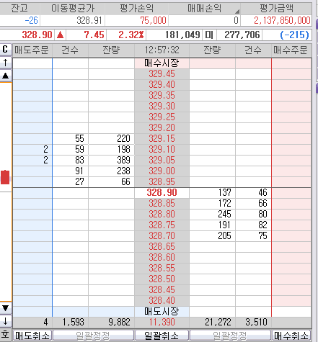Click the price 328.80
The image size is (318, 342).
click(x=162, y=215)
